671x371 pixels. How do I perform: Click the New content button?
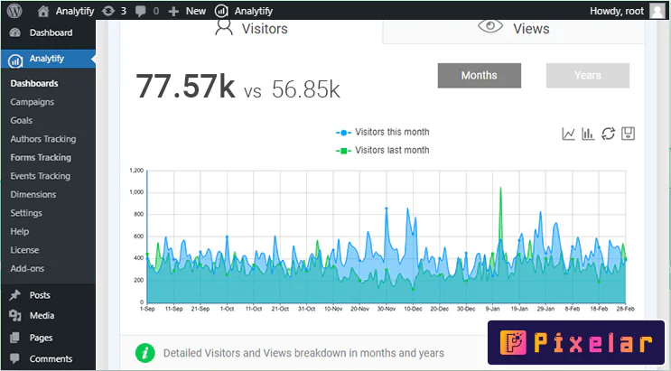187,11
